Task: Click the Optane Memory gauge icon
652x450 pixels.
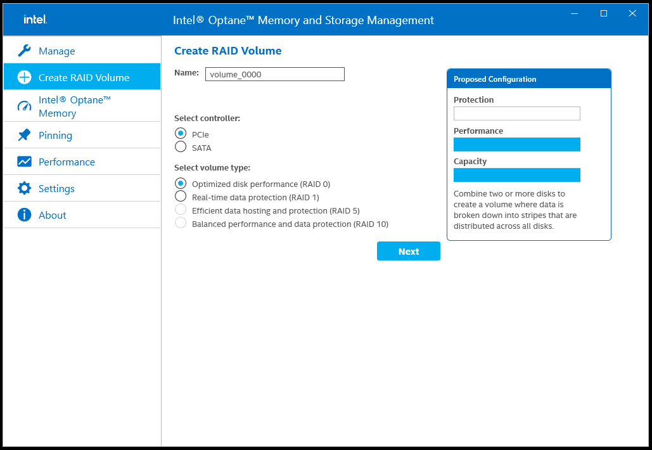Action: pyautogui.click(x=24, y=106)
